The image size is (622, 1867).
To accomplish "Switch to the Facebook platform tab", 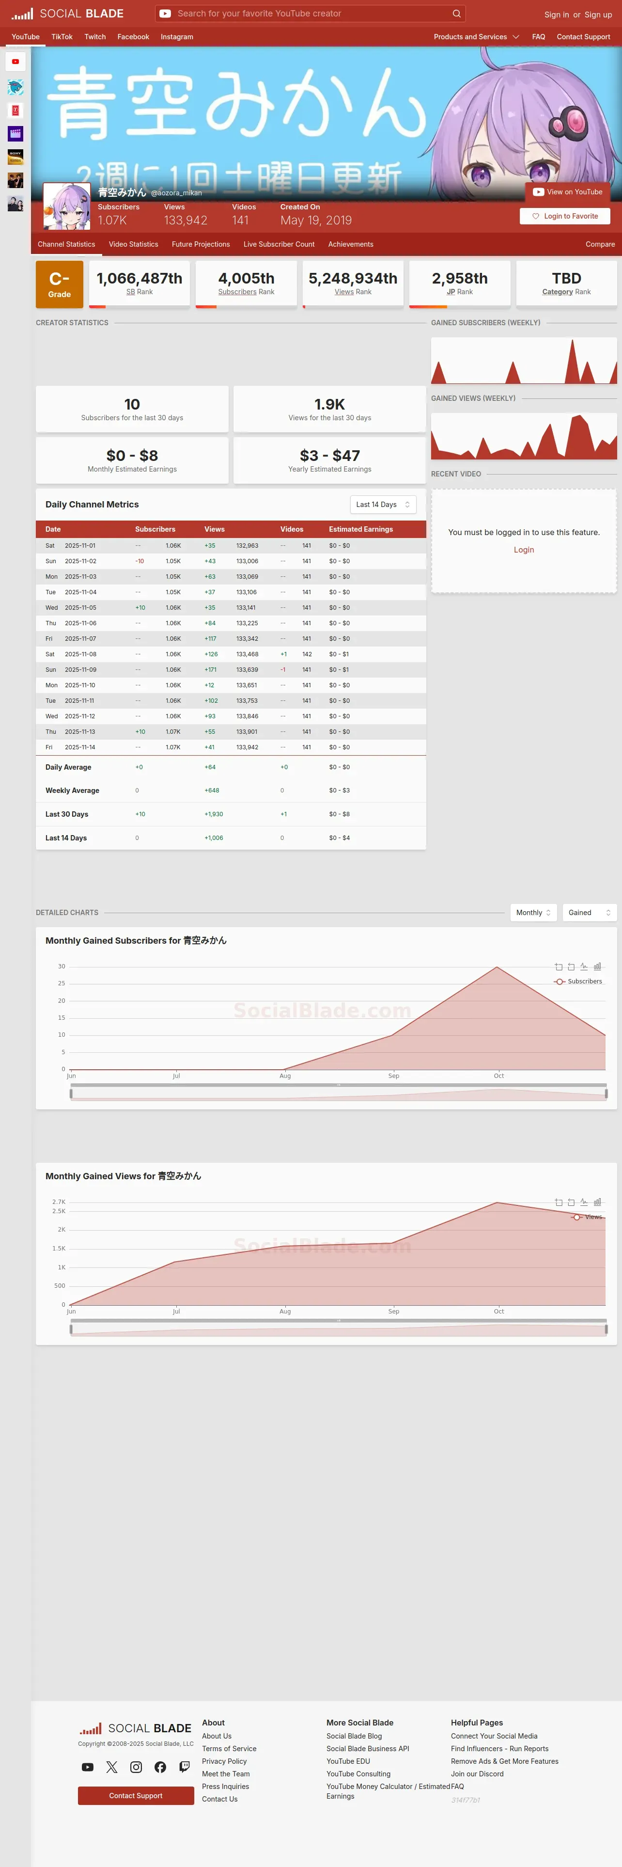I will (x=133, y=37).
